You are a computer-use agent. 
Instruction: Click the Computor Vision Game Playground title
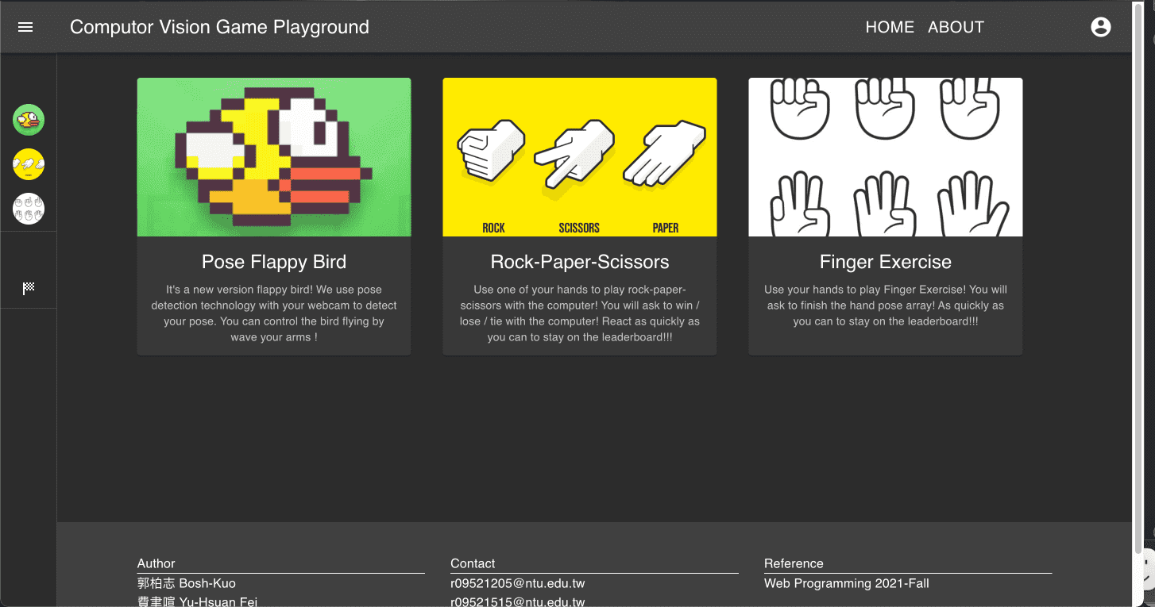[x=219, y=27]
